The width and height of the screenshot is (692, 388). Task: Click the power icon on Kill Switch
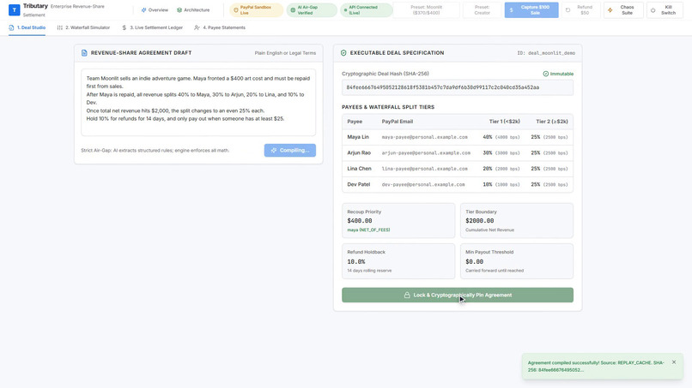[653, 10]
